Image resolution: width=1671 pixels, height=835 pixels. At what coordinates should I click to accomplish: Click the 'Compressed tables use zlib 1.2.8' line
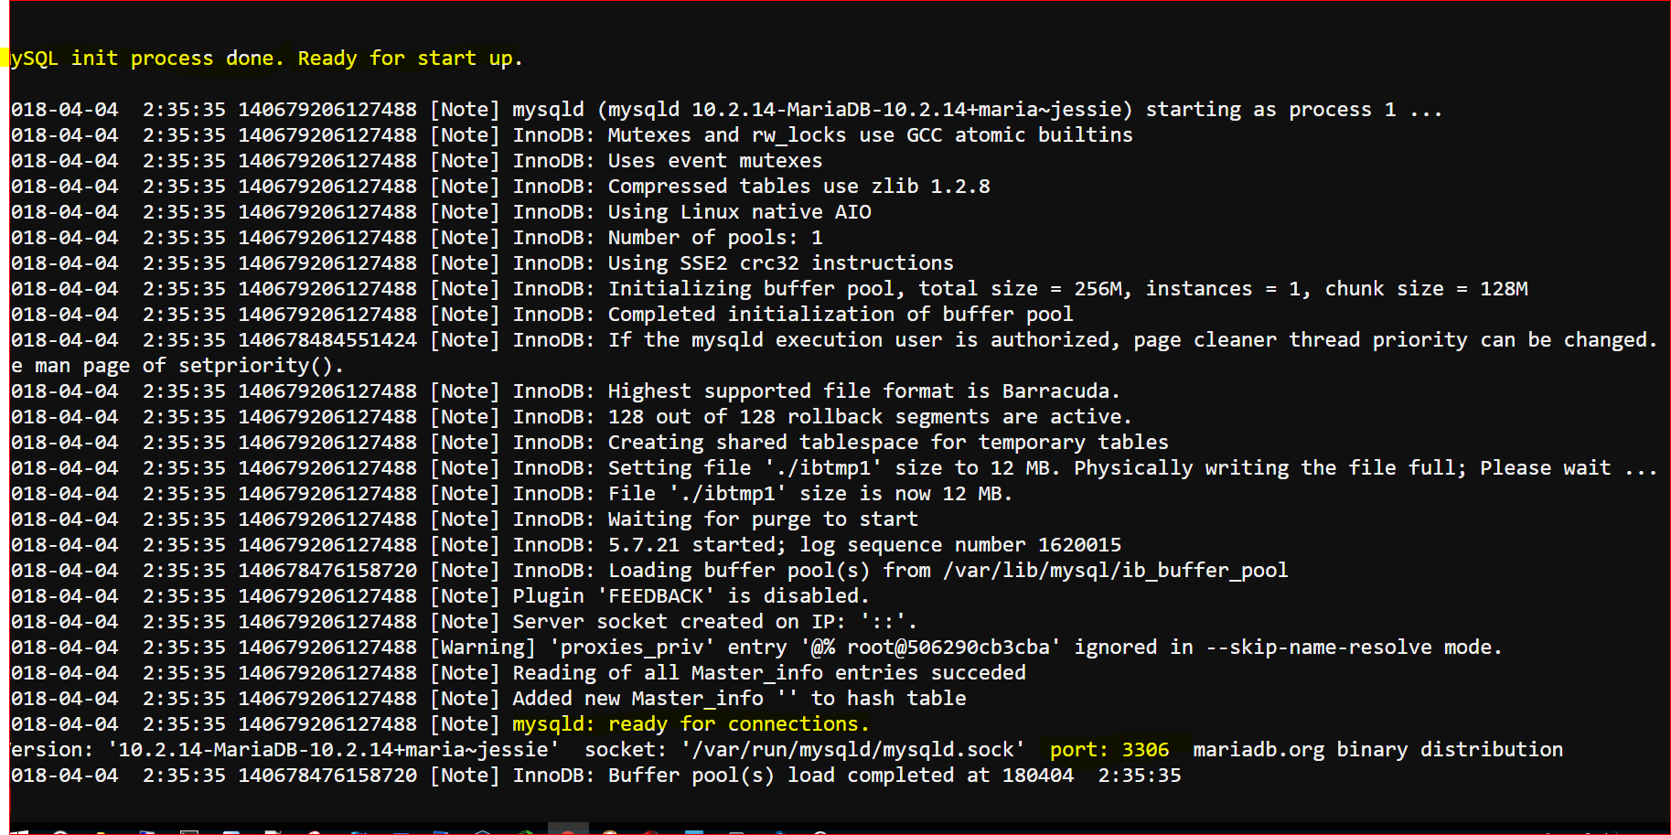tap(798, 187)
